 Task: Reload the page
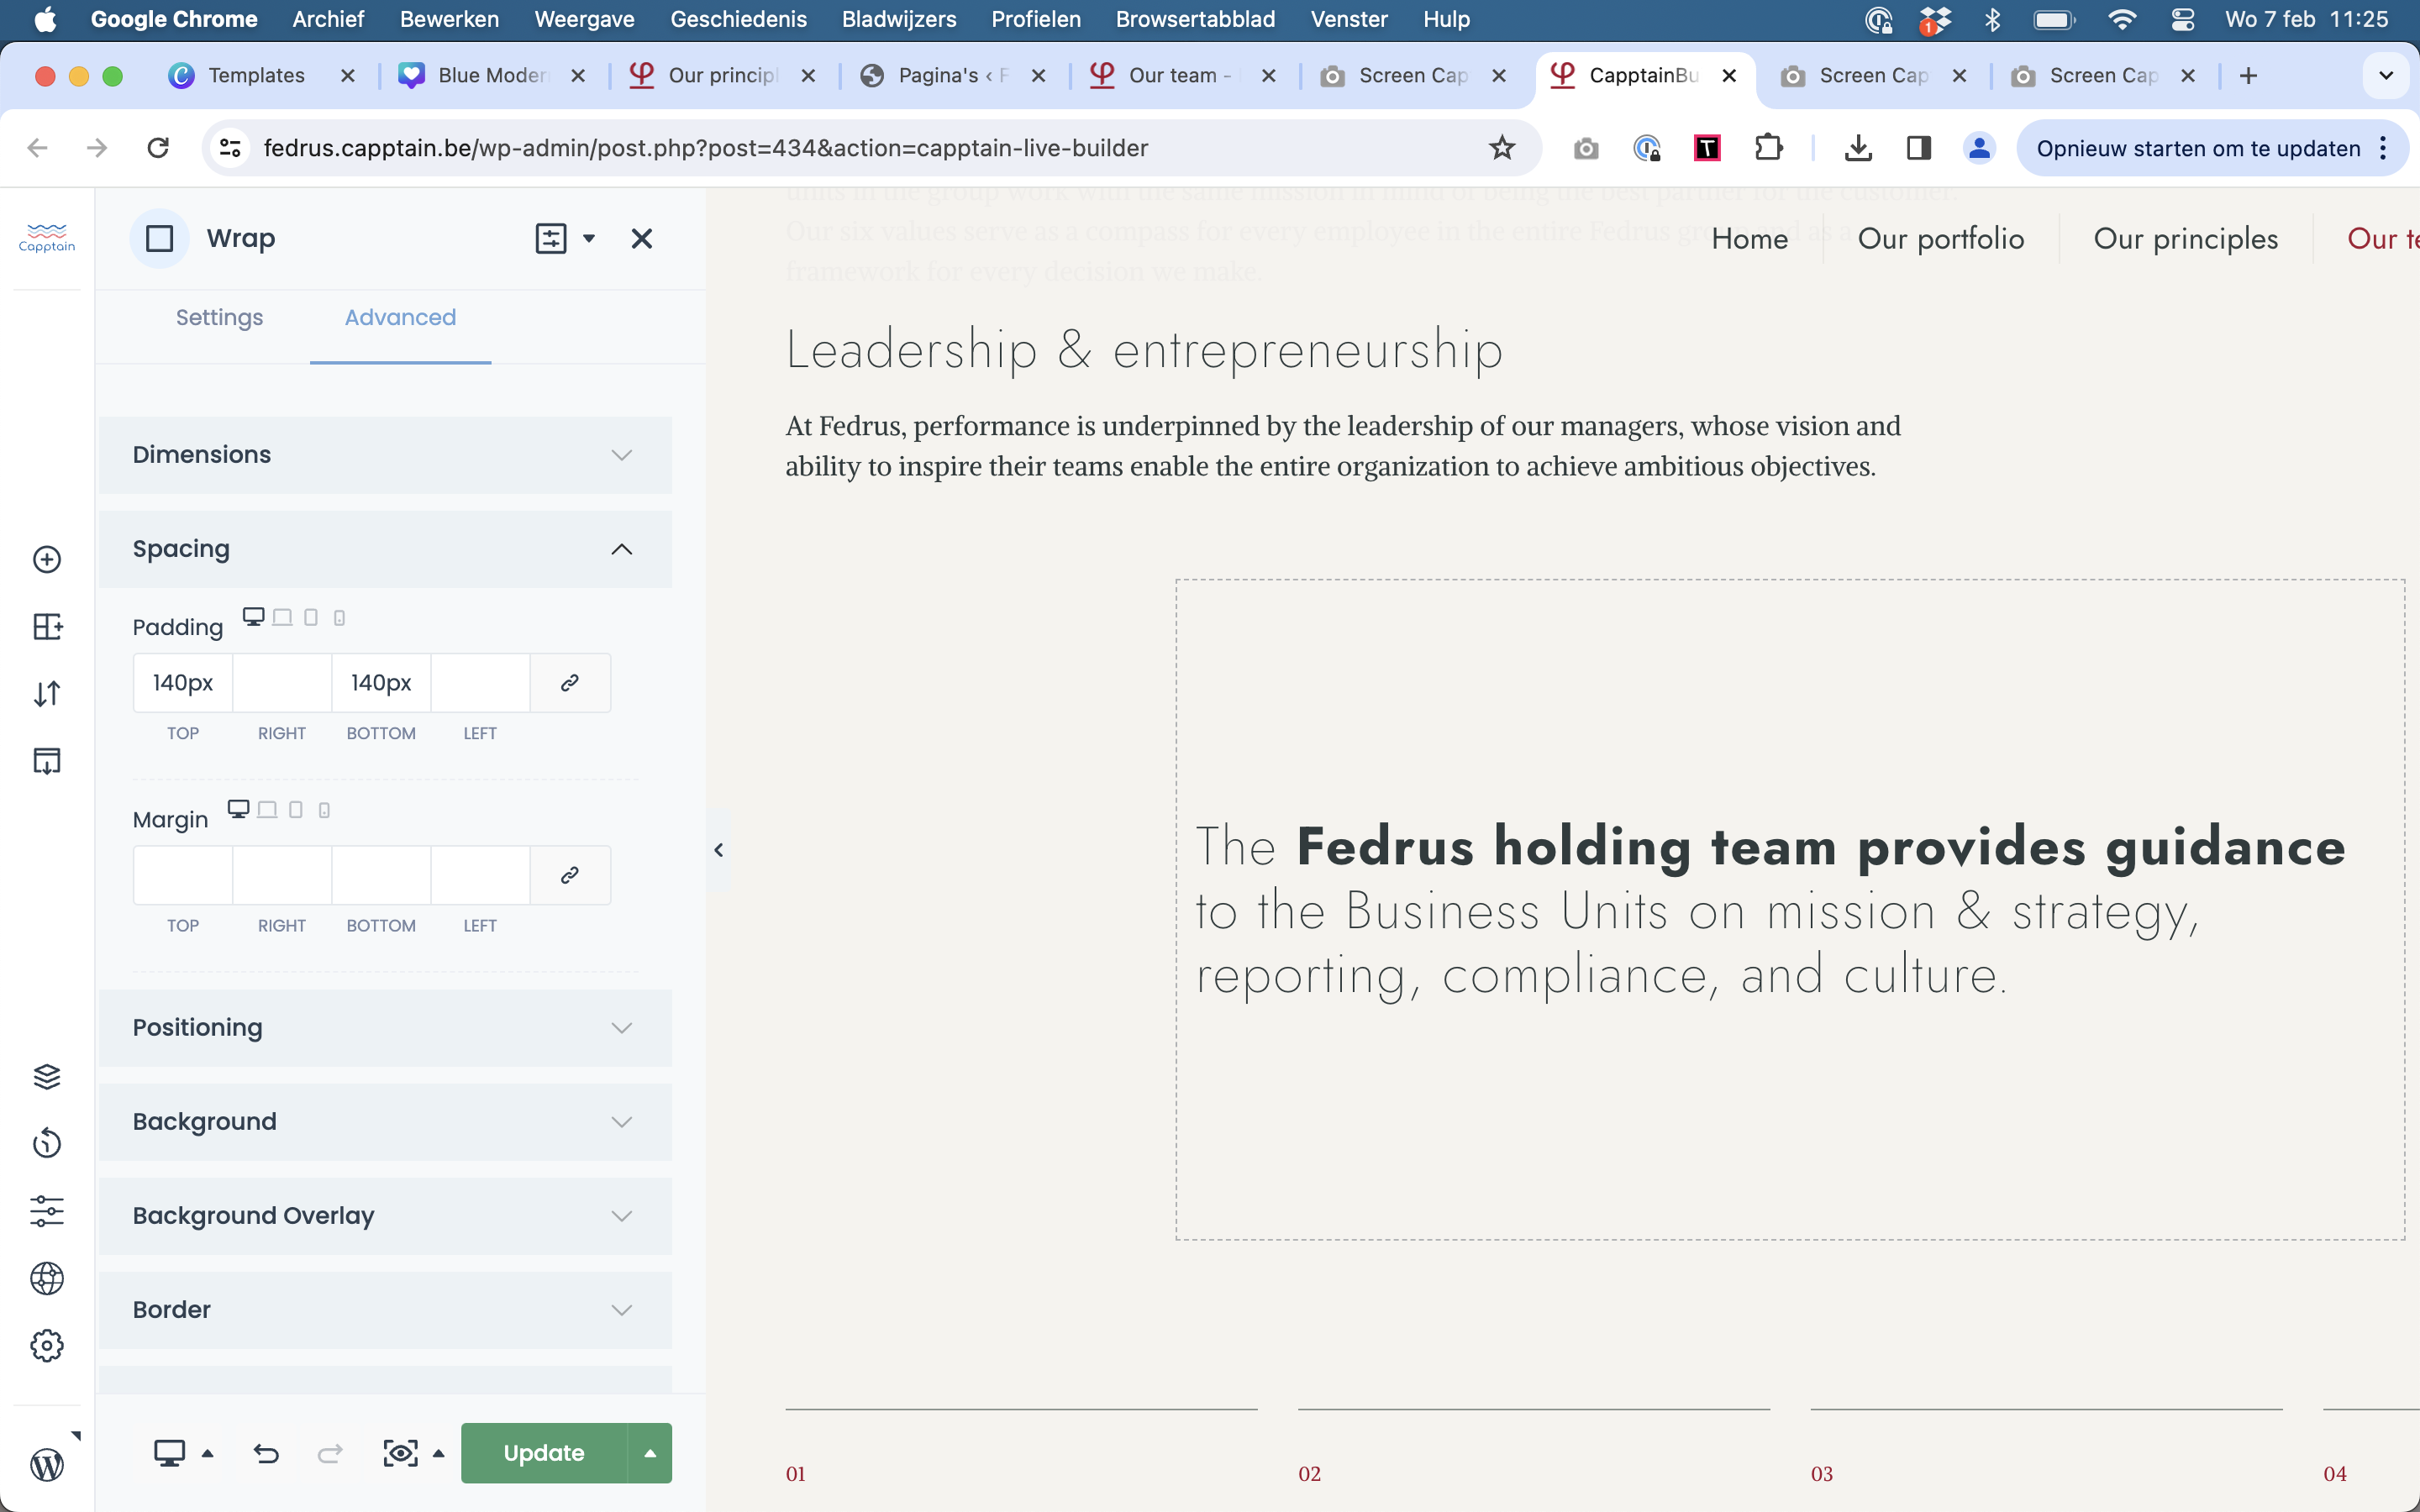pyautogui.click(x=158, y=148)
